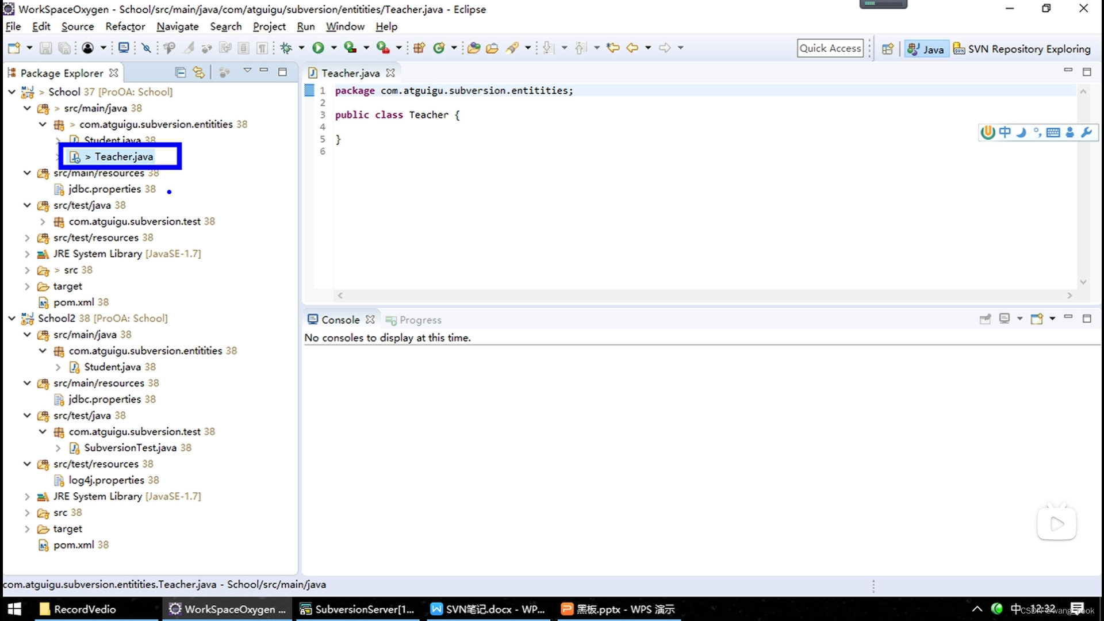Toggle Show Whitespace Characters pilcrow button

tap(262, 48)
